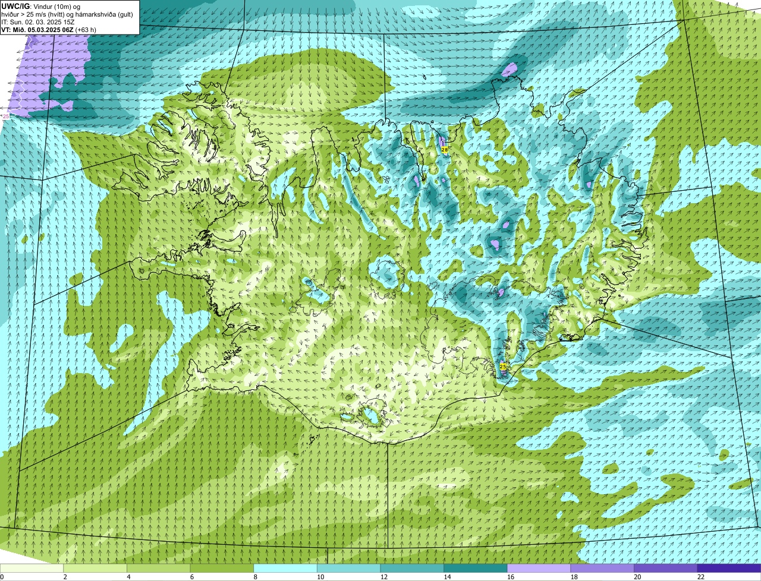The width and height of the screenshot is (761, 581).
Task: Pick the 6–8 m/s olive green legend swatch
Action: point(222,568)
